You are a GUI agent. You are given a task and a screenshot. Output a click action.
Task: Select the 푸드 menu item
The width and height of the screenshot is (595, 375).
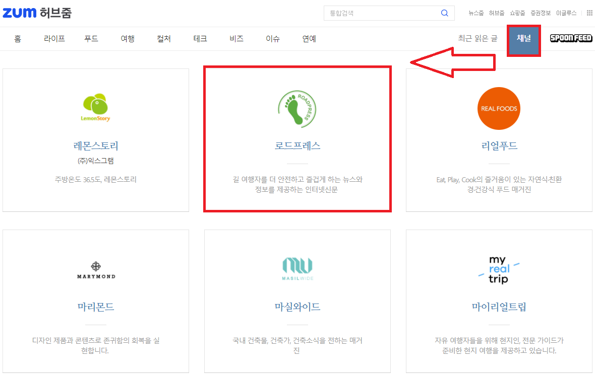pyautogui.click(x=91, y=39)
